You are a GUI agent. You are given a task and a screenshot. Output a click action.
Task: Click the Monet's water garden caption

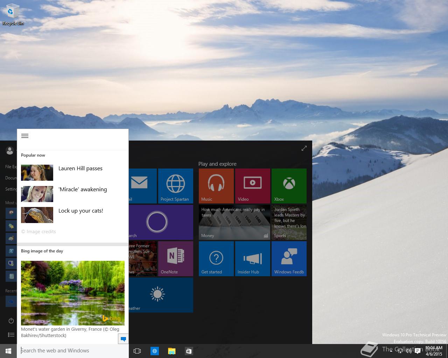[70, 332]
